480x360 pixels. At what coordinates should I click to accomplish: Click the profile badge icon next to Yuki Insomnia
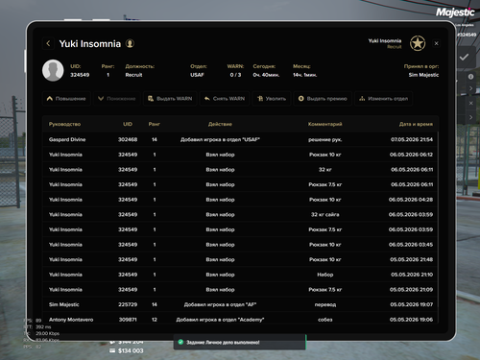pos(130,43)
